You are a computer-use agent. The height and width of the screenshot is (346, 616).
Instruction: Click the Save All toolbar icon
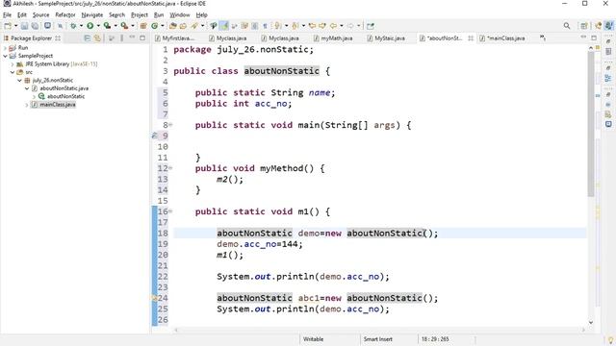click(35, 26)
